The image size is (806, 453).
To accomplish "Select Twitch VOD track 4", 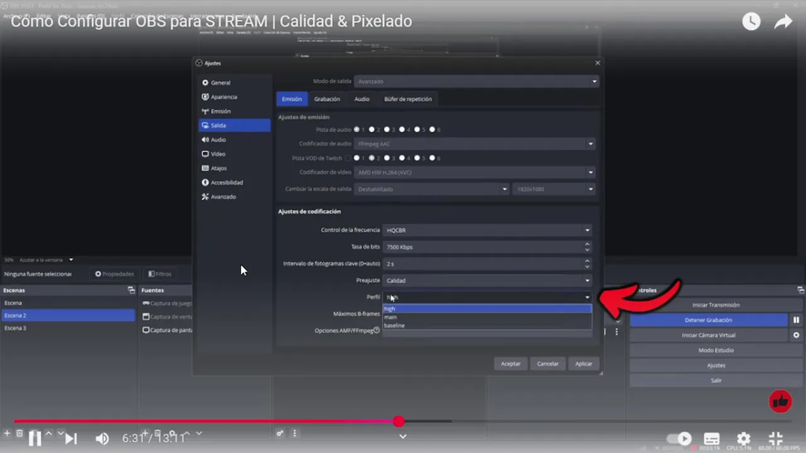I will point(402,158).
